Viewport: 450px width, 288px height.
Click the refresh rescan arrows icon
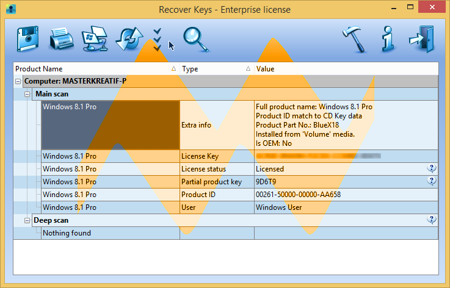pyautogui.click(x=129, y=39)
